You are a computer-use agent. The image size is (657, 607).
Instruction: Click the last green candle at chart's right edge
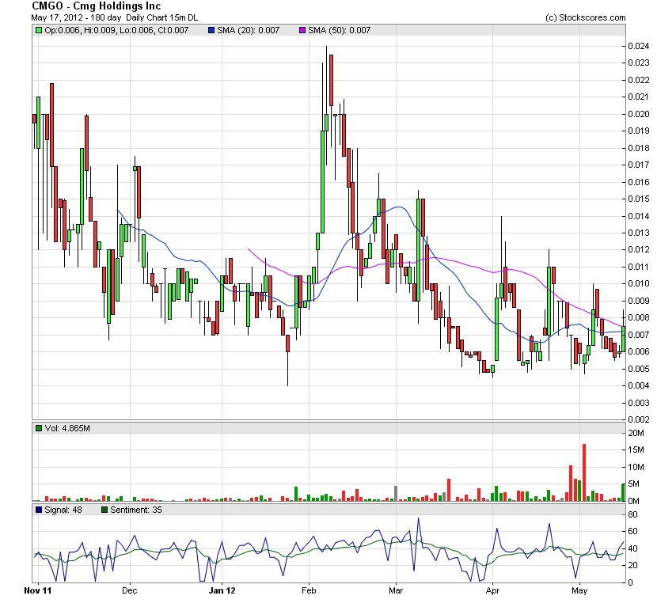(624, 339)
